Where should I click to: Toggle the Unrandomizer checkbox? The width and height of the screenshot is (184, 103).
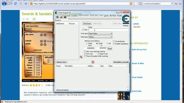(x=114, y=41)
